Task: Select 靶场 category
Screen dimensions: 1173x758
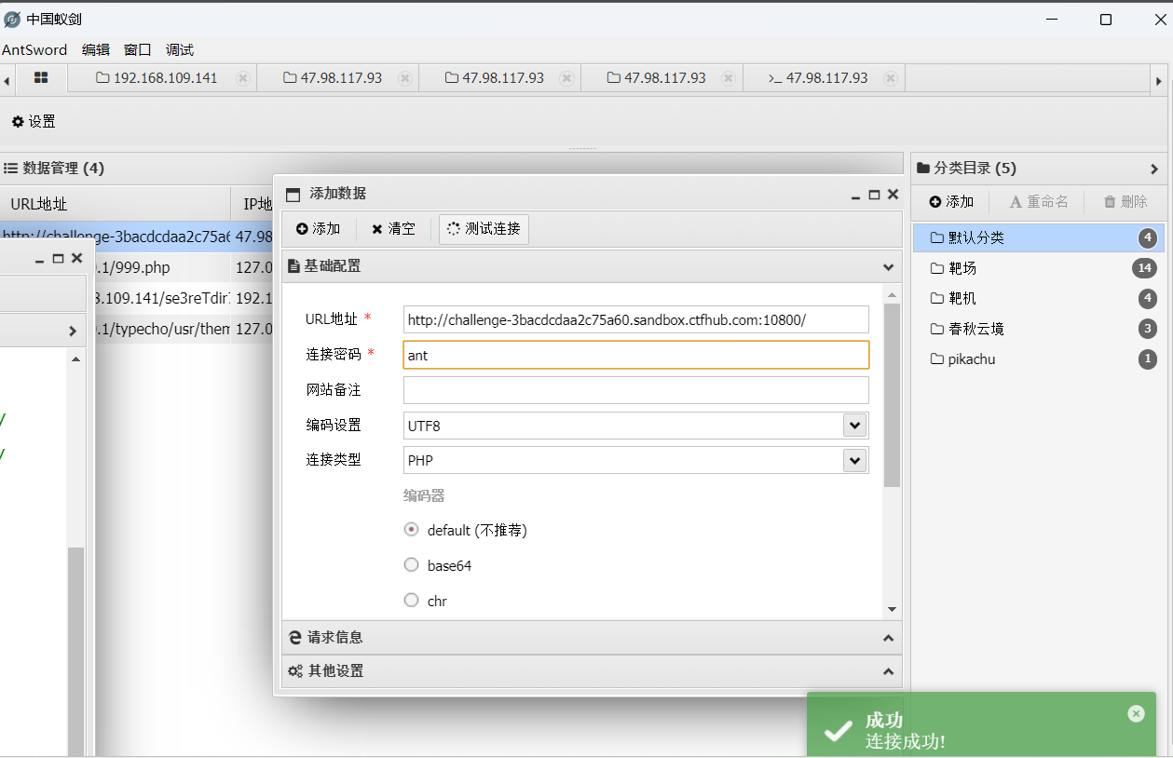Action: pos(1039,268)
